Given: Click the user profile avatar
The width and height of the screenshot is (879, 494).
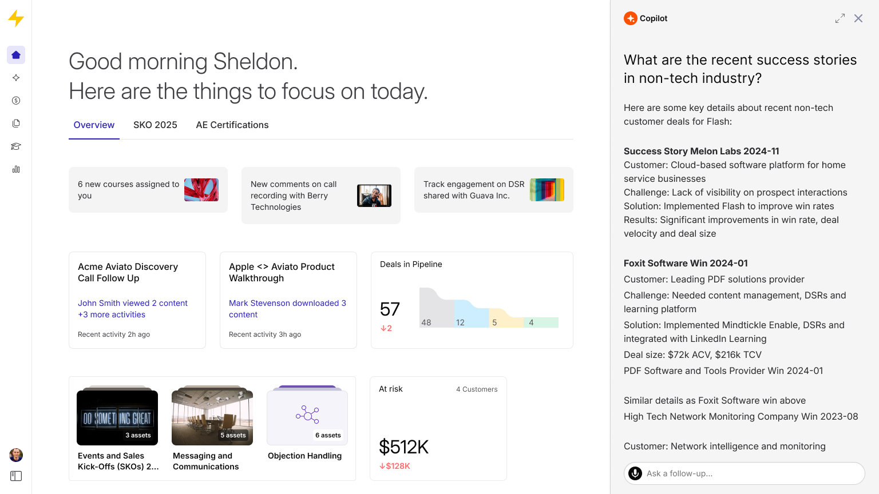Looking at the screenshot, I should point(16,455).
